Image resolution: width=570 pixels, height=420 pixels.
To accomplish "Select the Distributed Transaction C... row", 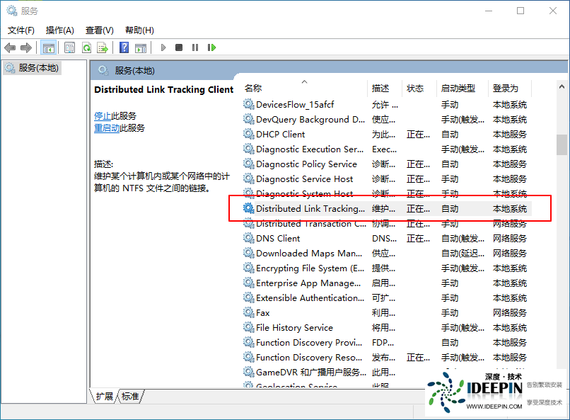I will (x=387, y=224).
